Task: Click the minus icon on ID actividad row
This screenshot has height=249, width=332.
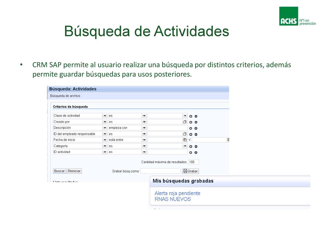Action: click(196, 152)
